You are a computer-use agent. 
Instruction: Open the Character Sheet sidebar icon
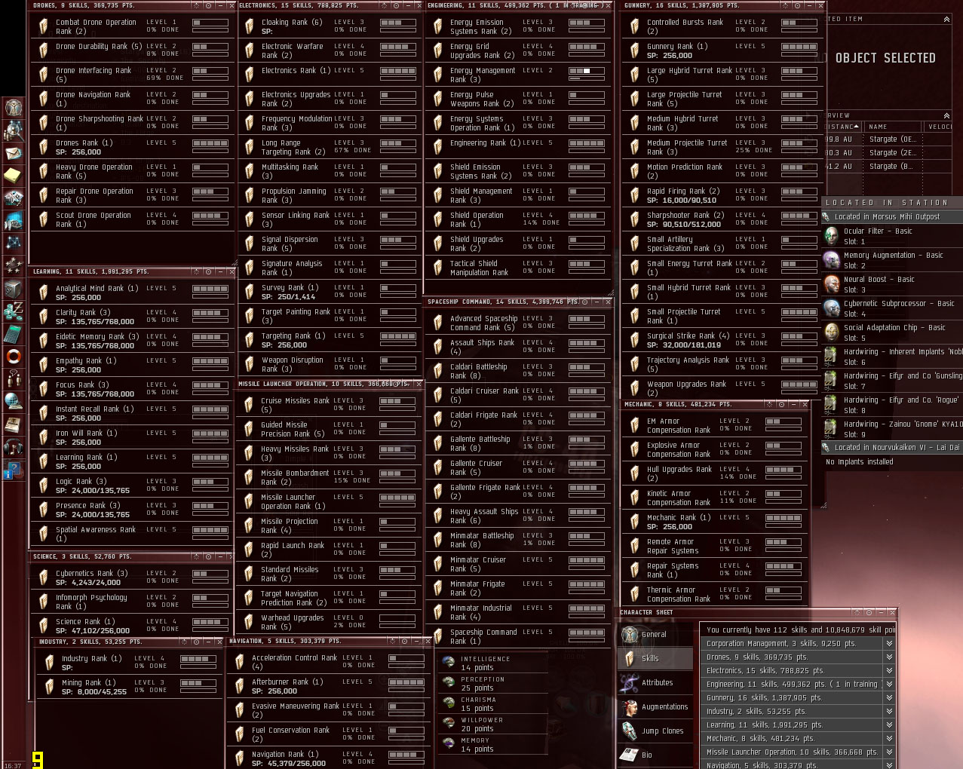tap(14, 108)
